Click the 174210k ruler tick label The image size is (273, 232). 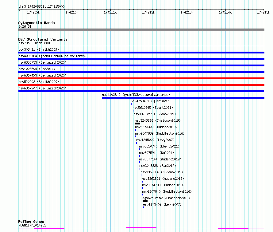72,12
